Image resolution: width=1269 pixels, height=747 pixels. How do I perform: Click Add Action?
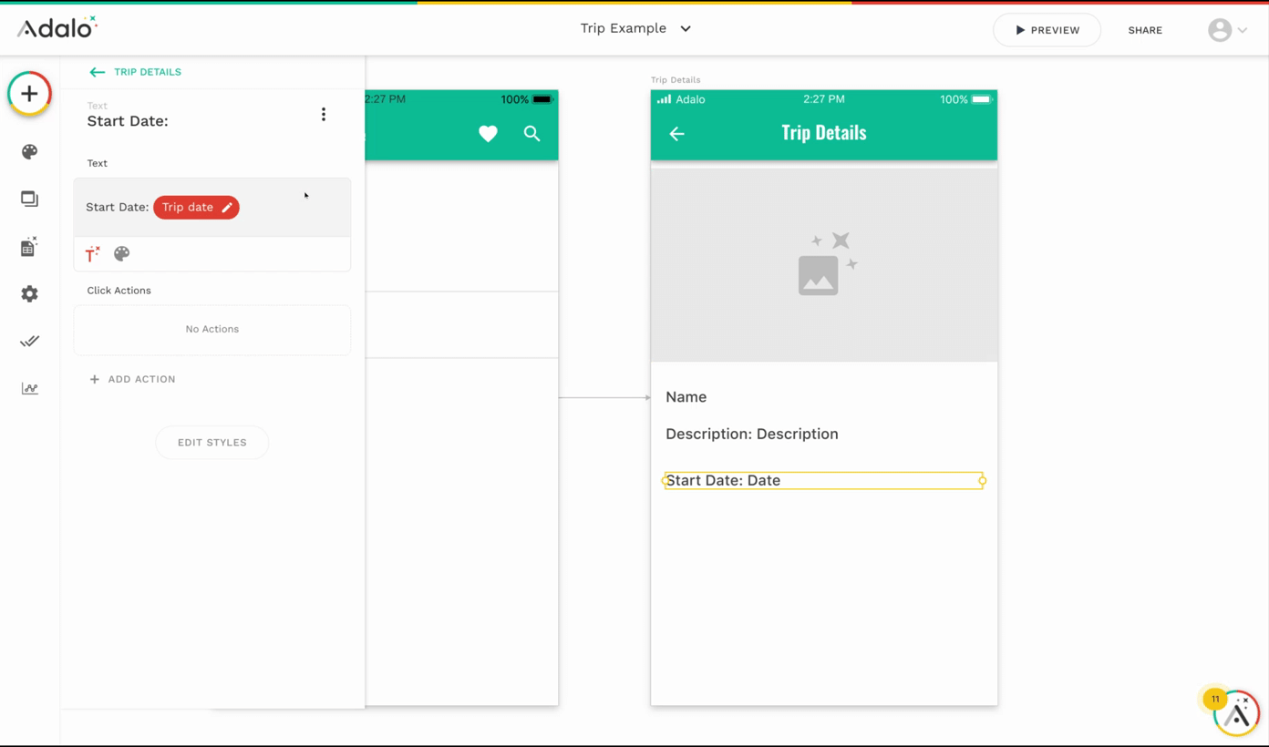pos(132,379)
